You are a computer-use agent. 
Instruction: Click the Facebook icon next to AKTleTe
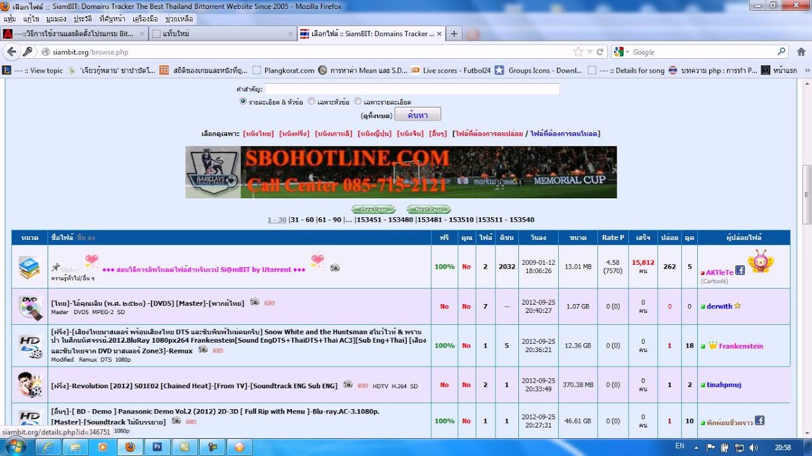[x=740, y=270]
